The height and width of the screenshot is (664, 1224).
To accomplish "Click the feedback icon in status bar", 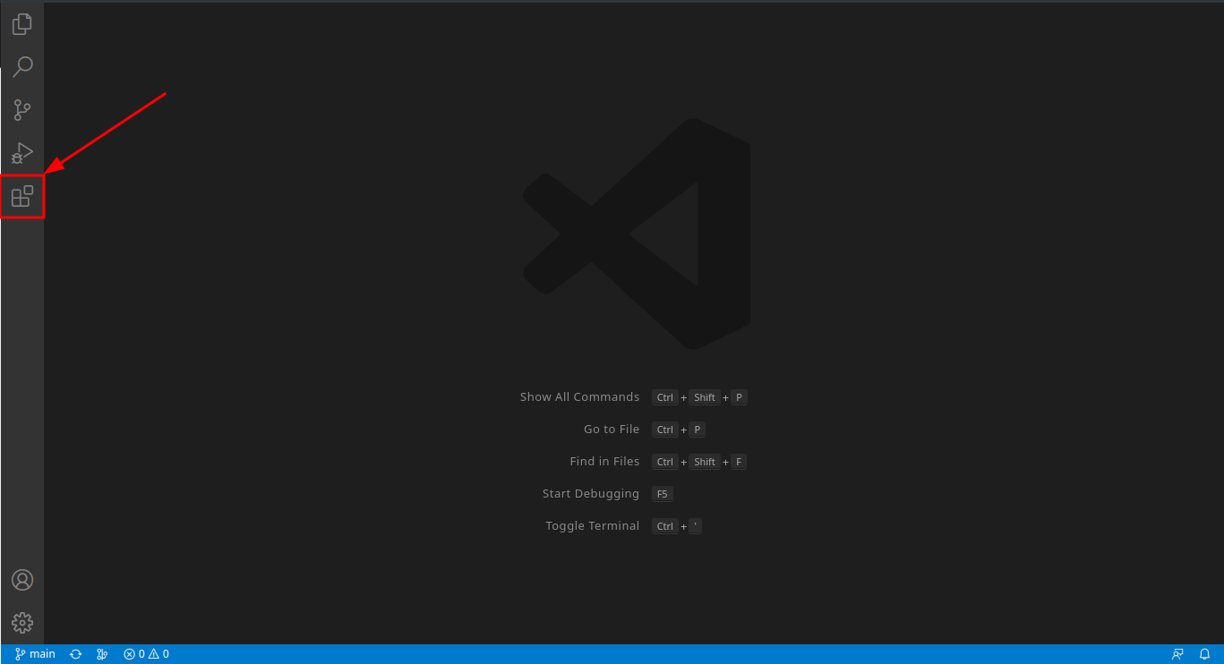I will coord(1177,654).
